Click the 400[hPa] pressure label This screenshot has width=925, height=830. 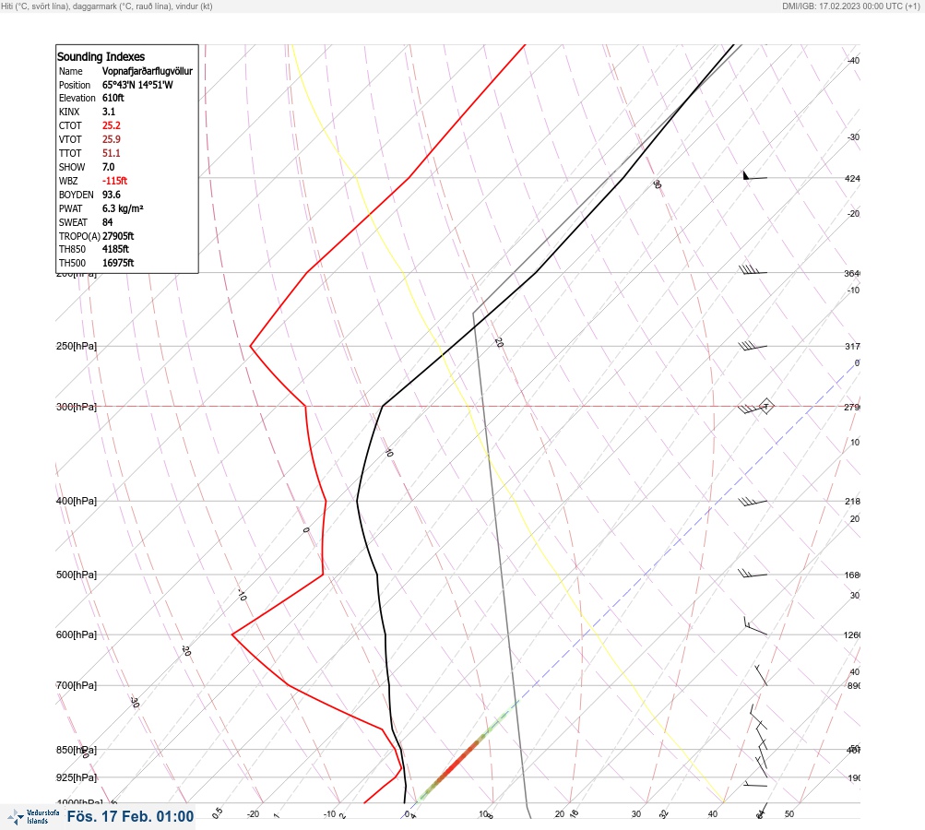pos(77,501)
